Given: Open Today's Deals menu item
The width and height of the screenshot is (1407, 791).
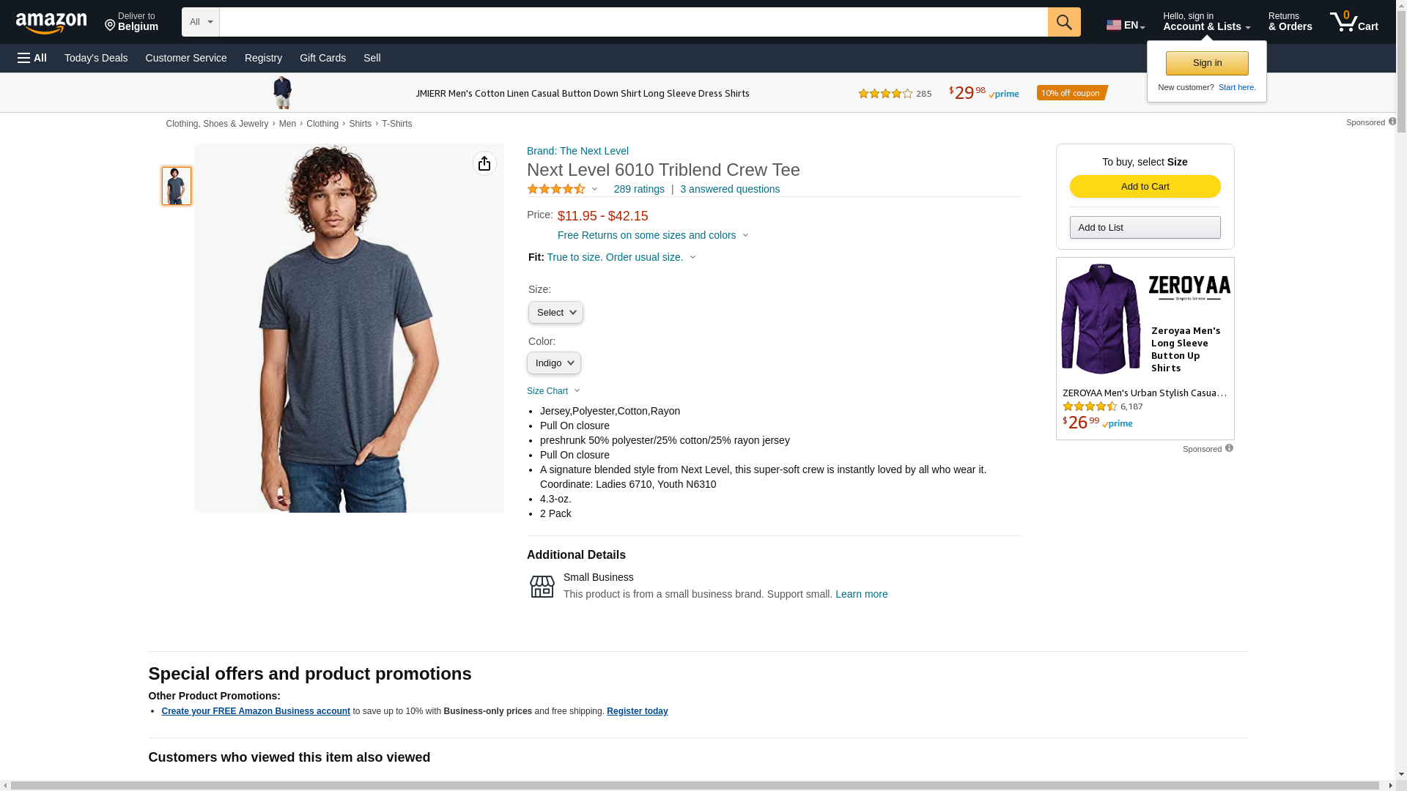Looking at the screenshot, I should [96, 58].
